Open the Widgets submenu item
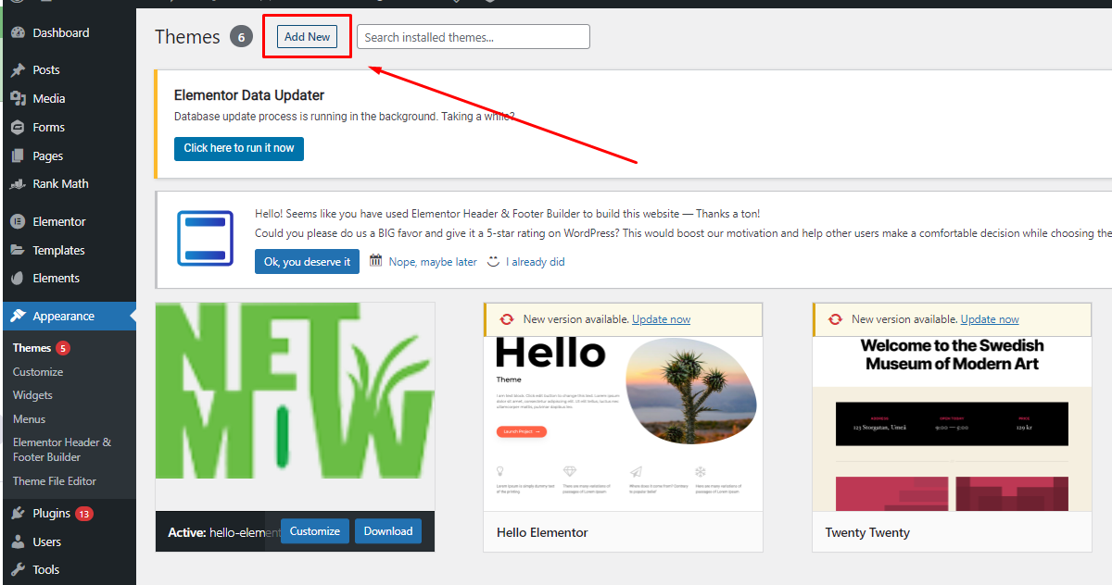The image size is (1112, 585). pos(32,394)
